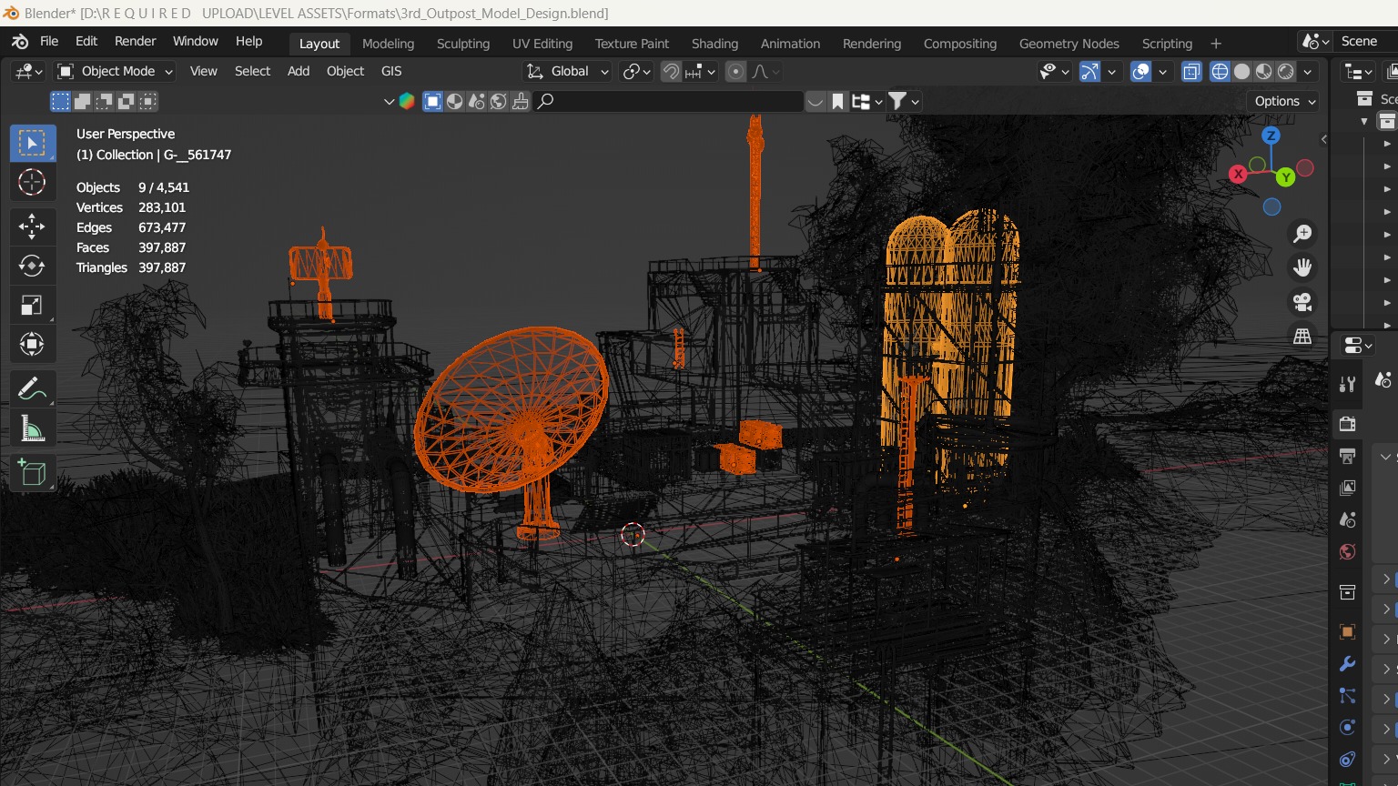Open the Render menu

[136, 42]
